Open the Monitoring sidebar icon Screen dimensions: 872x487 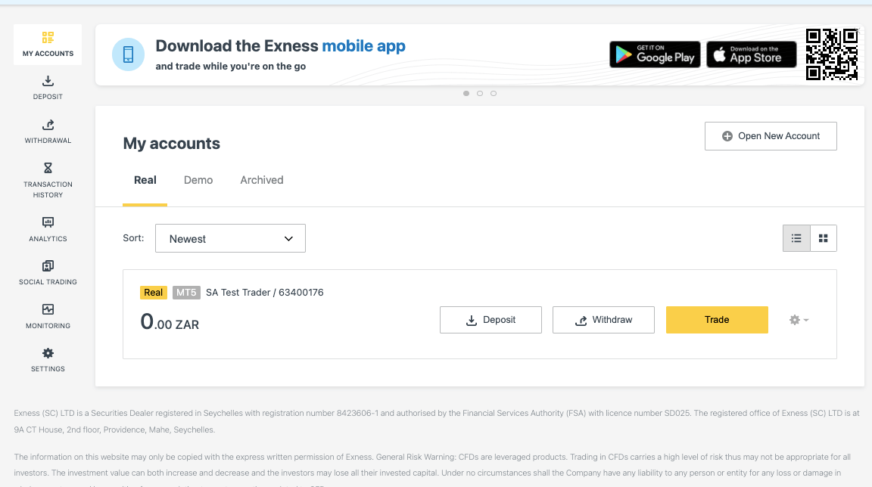pos(48,309)
